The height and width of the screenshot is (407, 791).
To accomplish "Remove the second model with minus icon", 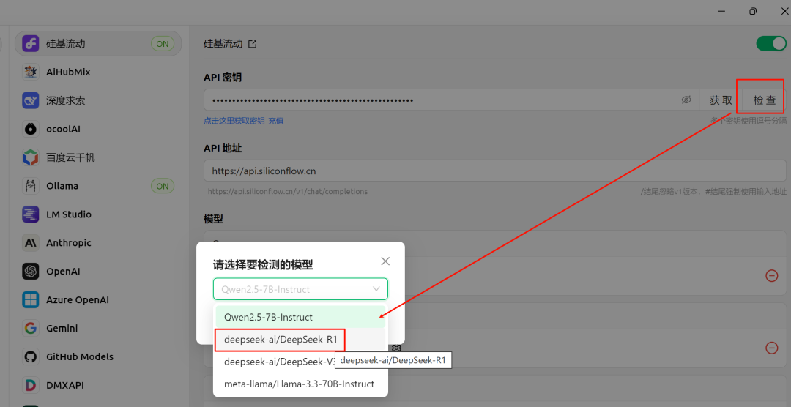I will (771, 348).
